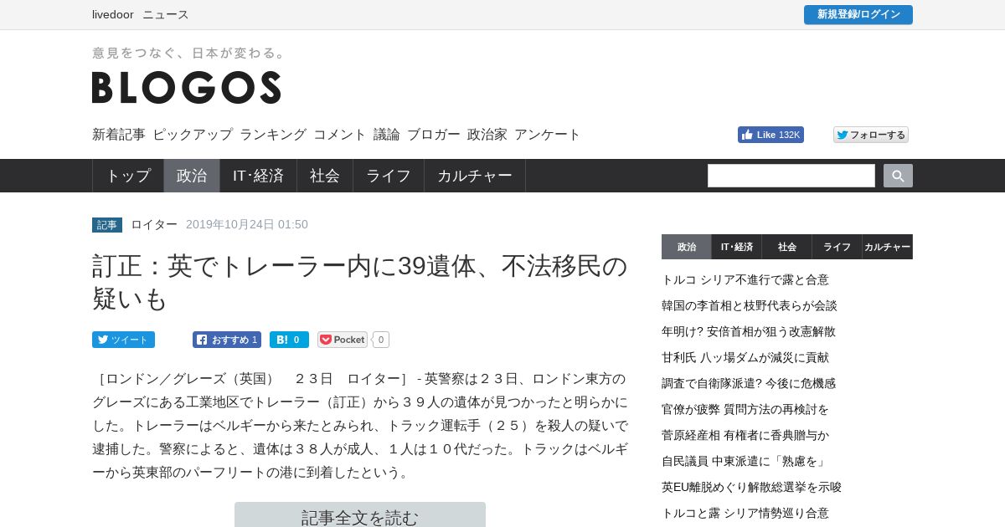Click the 記事 label badge

107,225
